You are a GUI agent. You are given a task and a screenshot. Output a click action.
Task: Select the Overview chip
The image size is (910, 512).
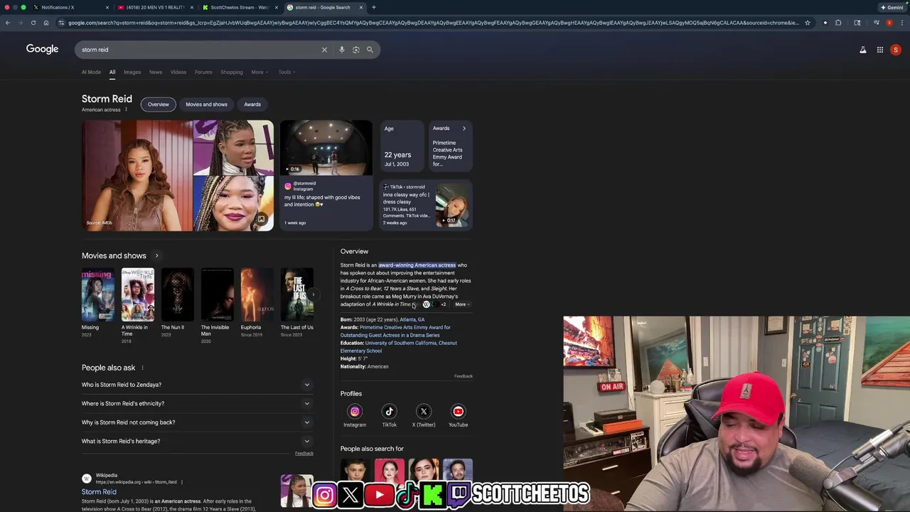[159, 105]
